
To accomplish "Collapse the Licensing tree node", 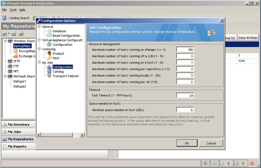I will point(39,49).
